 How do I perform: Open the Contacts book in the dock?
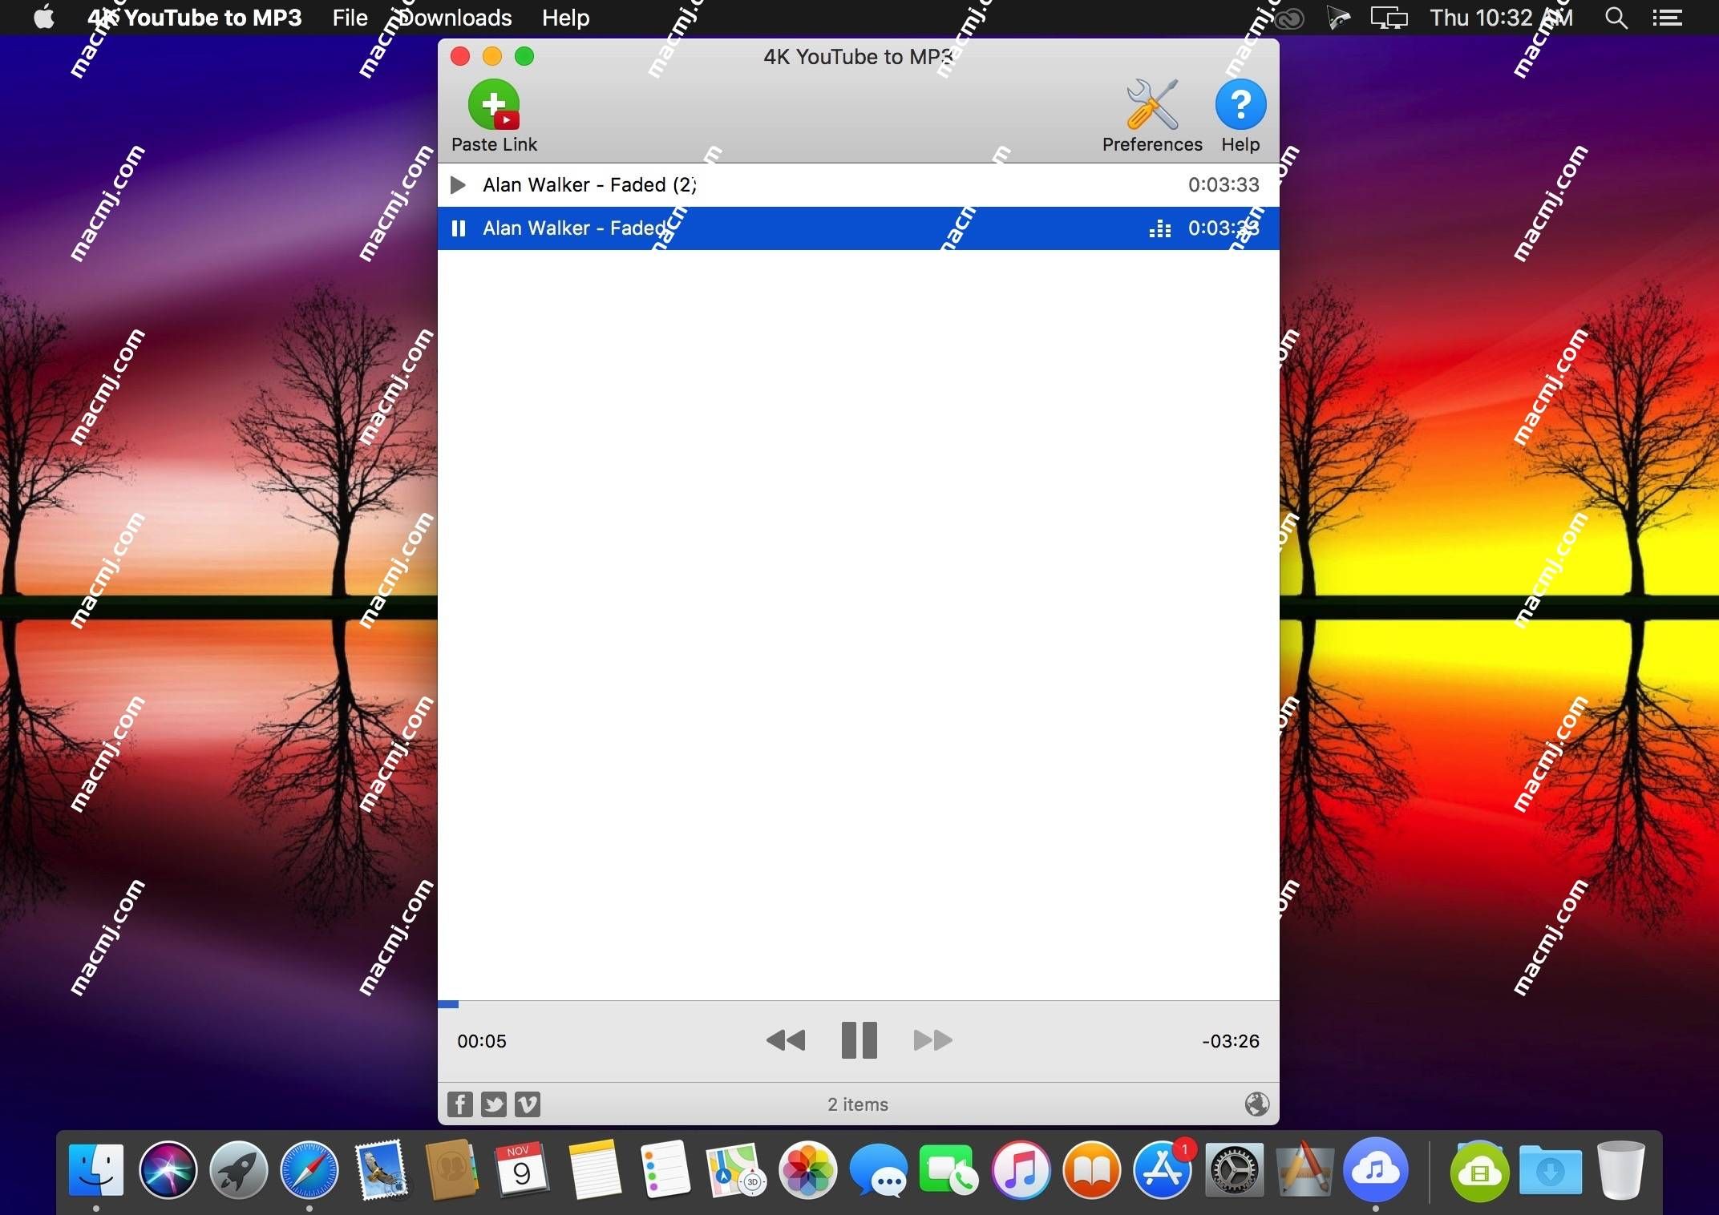click(x=451, y=1170)
